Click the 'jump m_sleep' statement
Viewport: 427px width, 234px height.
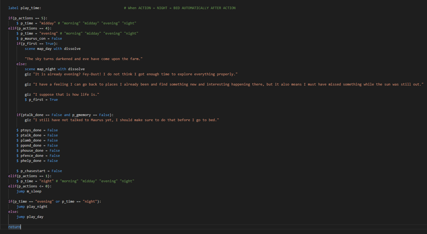point(29,191)
